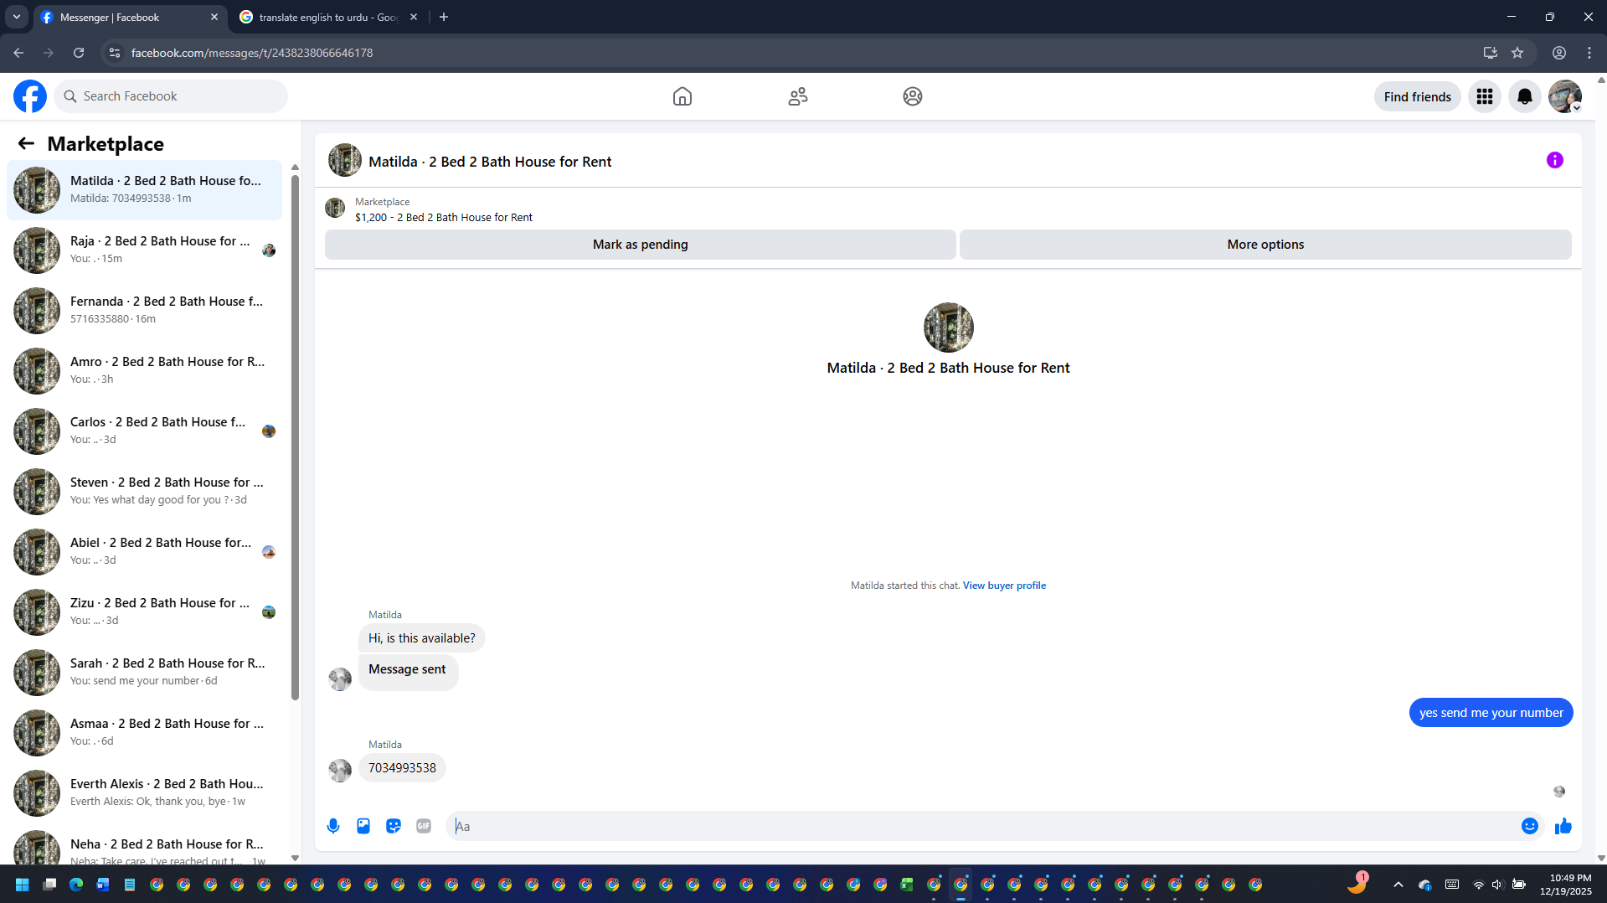Close the translate english to urdu tab
This screenshot has height=903, width=1607.
click(414, 17)
